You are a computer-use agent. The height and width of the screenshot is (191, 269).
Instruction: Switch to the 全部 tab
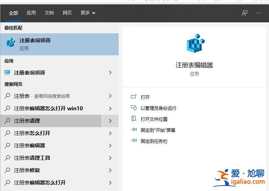[13, 13]
